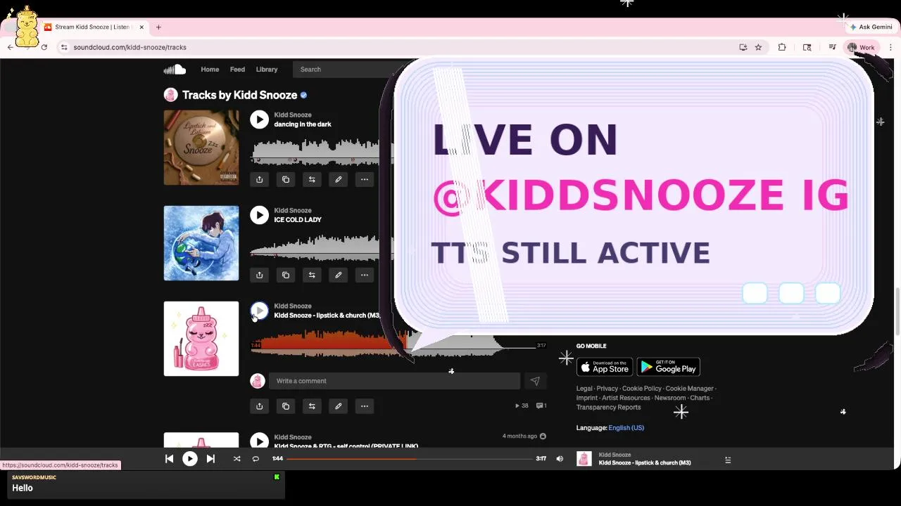The width and height of the screenshot is (901, 506).
Task: Seek on the bottom player progress bar
Action: [x=410, y=459]
